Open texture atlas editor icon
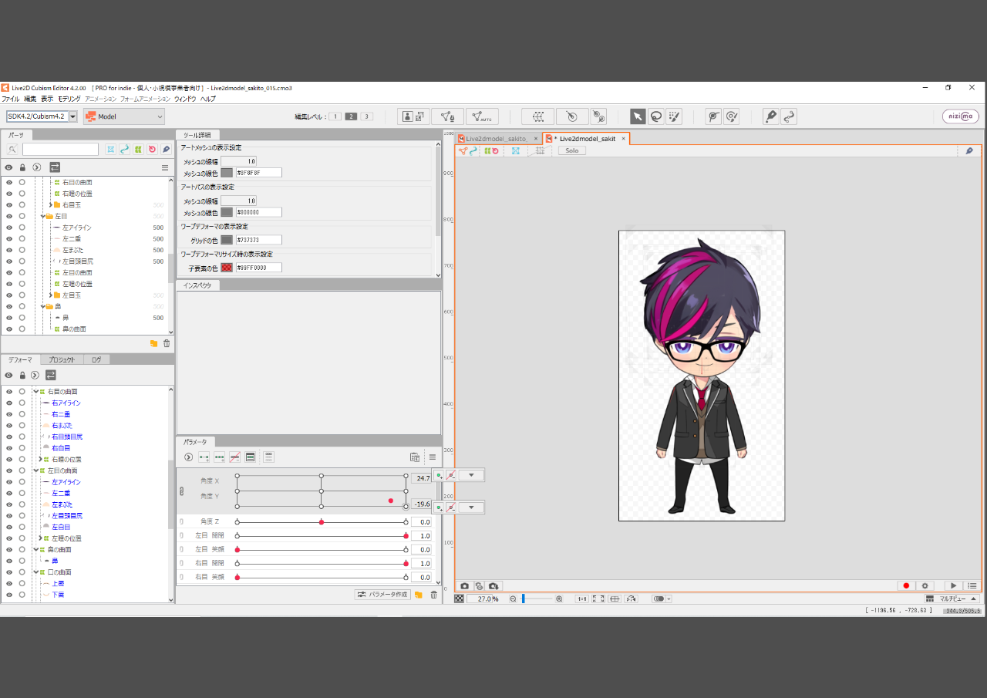987x698 pixels. click(414, 116)
